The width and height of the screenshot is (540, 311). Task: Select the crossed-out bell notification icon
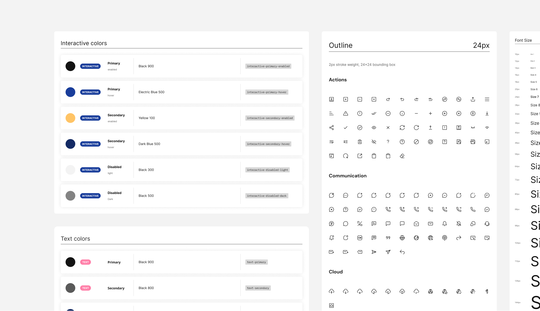pos(458,224)
